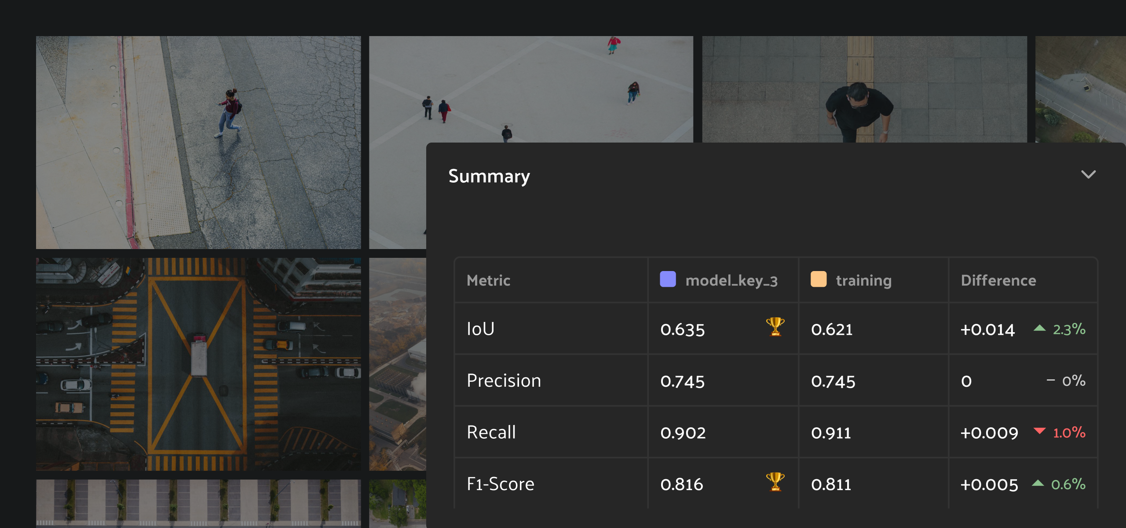Collapse the Summary panel with chevron
This screenshot has height=528, width=1126.
[1088, 175]
